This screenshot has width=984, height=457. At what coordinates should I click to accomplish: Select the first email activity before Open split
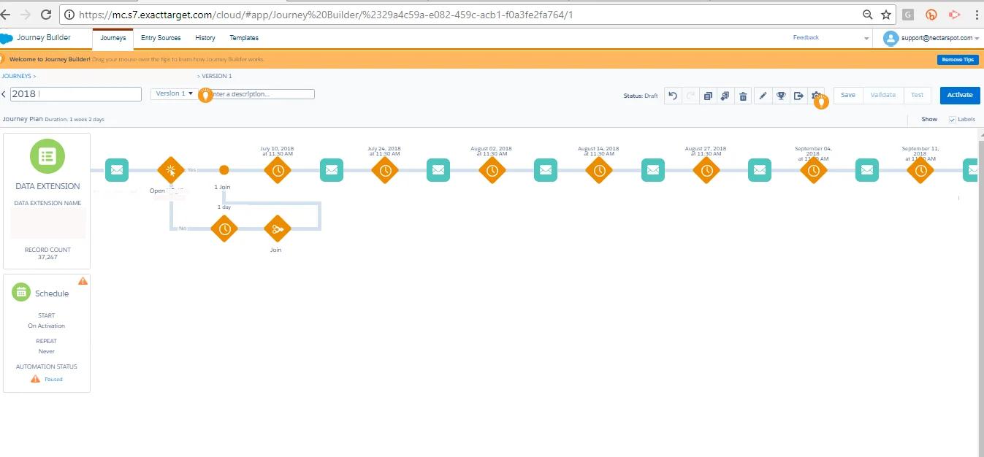pos(117,170)
